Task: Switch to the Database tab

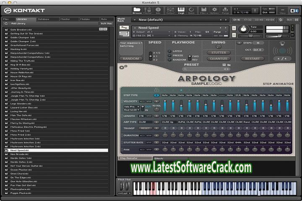Action: (43, 19)
